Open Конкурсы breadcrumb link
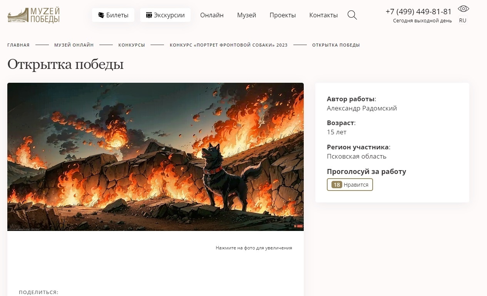 (x=132, y=45)
